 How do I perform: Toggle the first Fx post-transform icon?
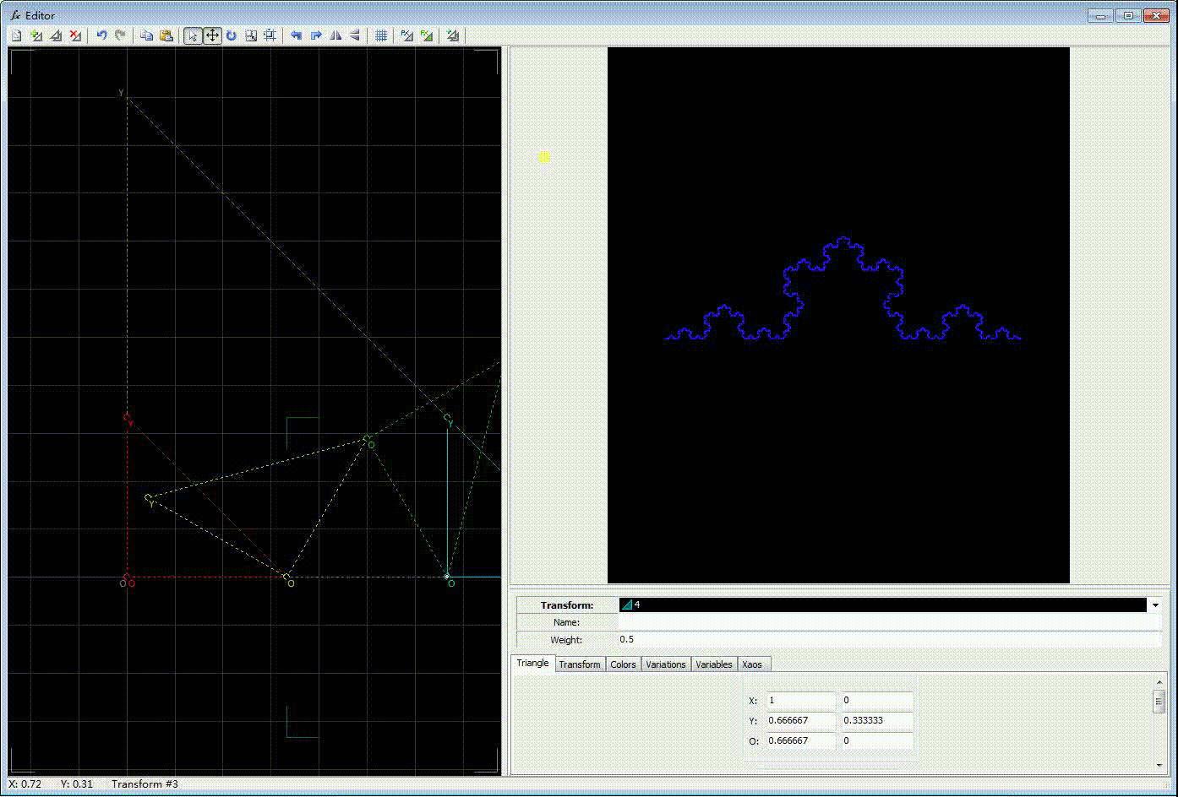407,35
